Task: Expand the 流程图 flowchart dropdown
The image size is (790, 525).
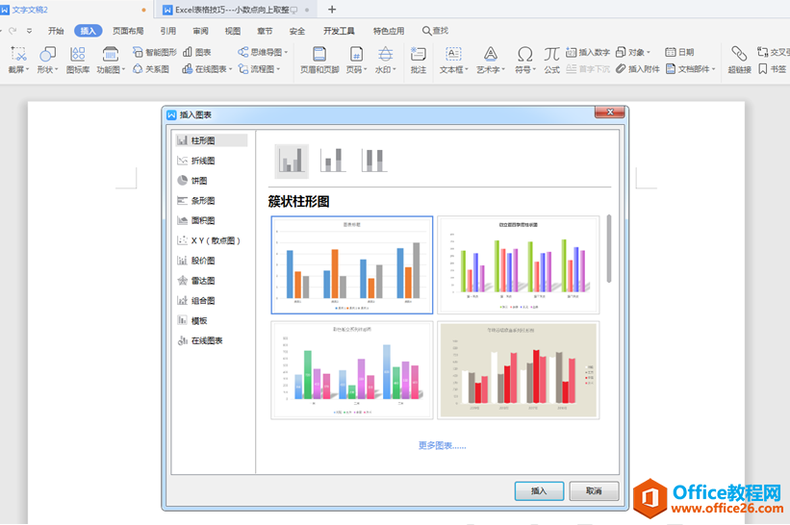Action: [278, 69]
